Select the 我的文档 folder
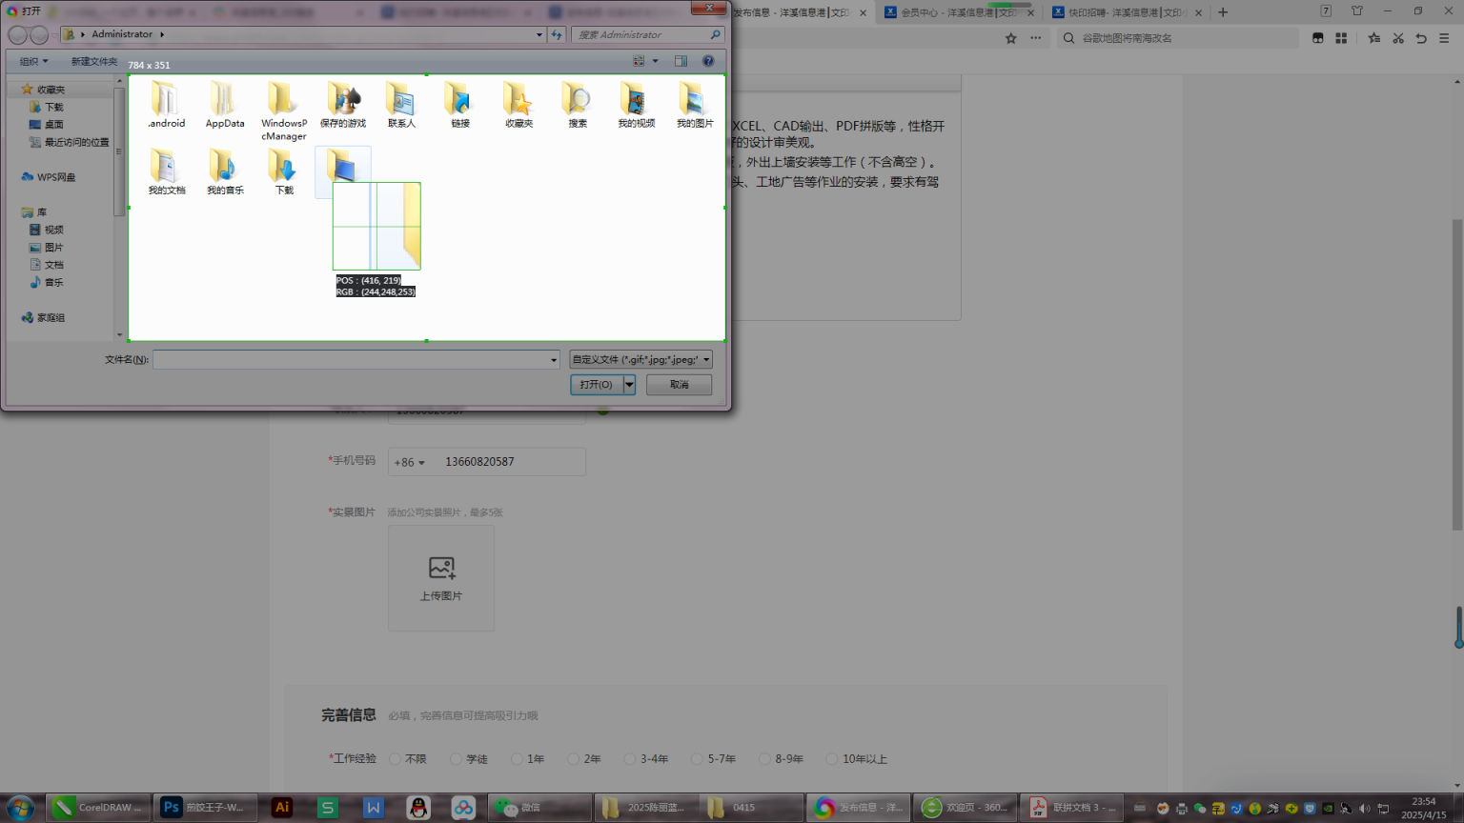Image resolution: width=1464 pixels, height=823 pixels. [167, 171]
